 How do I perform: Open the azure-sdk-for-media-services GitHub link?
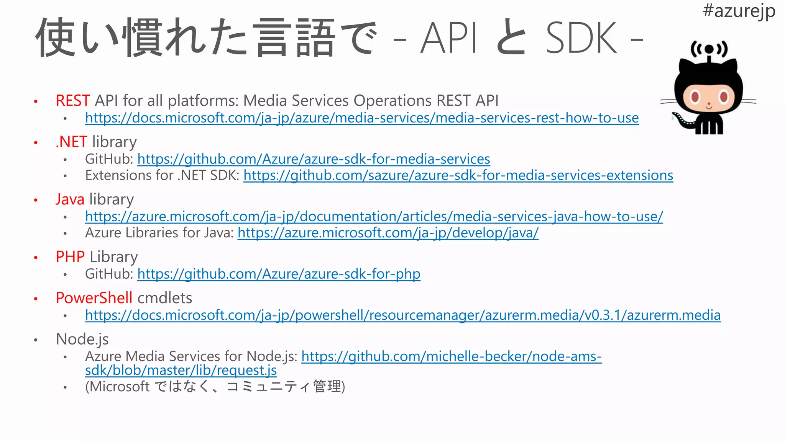click(x=314, y=159)
